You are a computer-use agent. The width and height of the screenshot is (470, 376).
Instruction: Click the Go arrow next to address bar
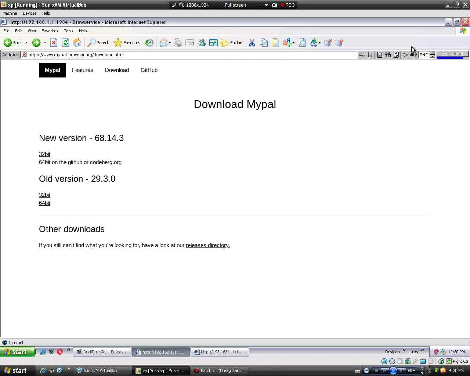[x=362, y=55]
